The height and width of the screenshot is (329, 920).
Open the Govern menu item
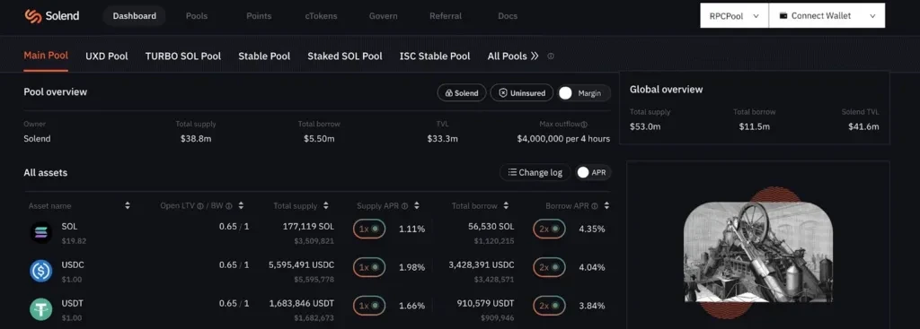click(383, 16)
